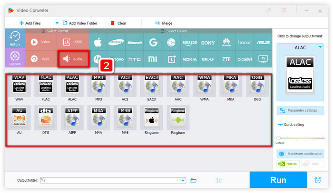Expand the ALAC output format dropdown
Screen dimensions: 333x193
[x=320, y=47]
